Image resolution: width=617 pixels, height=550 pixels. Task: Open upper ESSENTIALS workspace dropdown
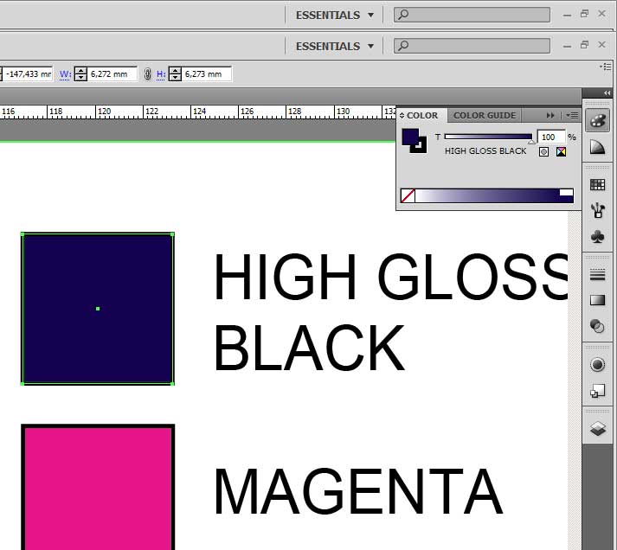[x=335, y=15]
